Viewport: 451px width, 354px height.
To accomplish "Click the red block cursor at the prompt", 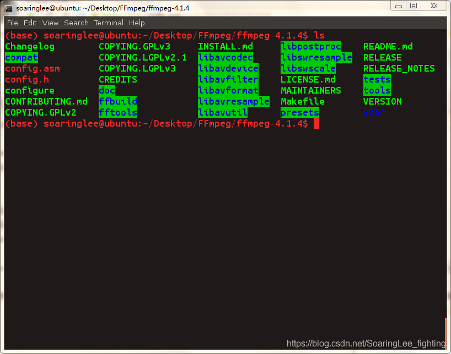I will coord(315,124).
